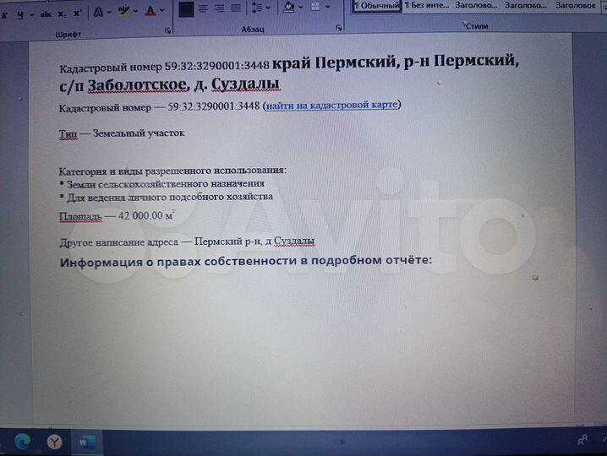Select align text left button
607x456 pixels.
coord(186,8)
